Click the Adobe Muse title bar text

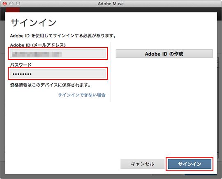coord(111,4)
